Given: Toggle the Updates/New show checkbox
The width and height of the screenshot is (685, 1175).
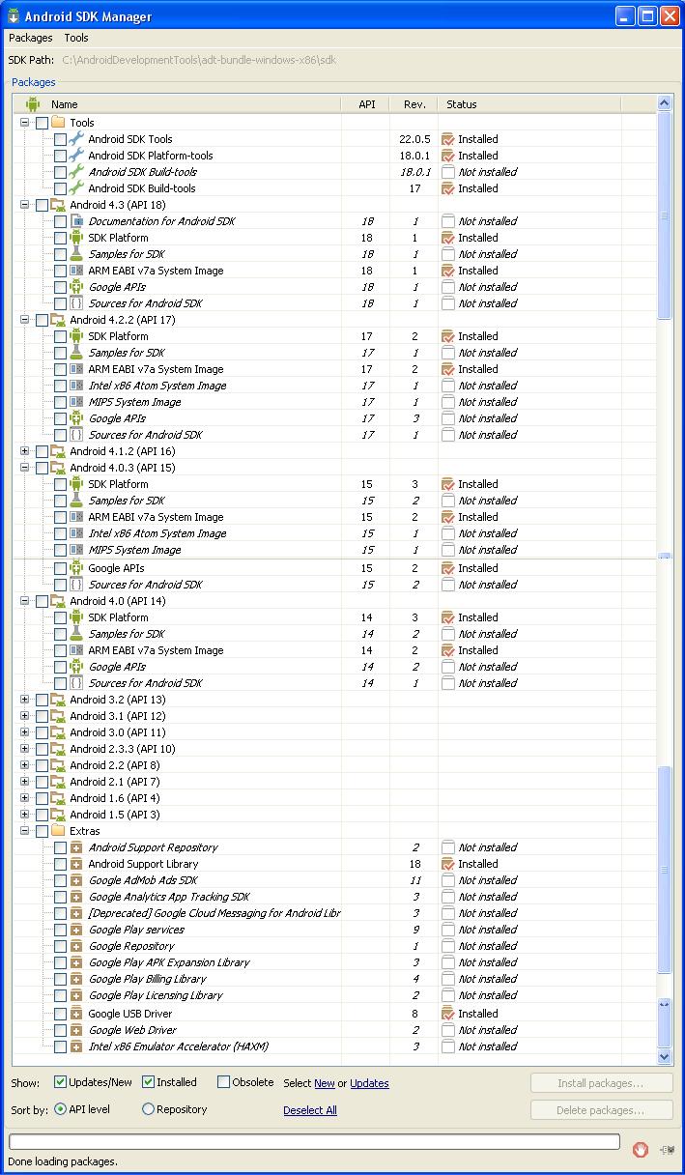Looking at the screenshot, I should pos(60,1082).
